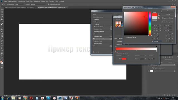The width and height of the screenshot is (178, 100).
Task: Open the Image menu
Action: click(x=21, y=1)
